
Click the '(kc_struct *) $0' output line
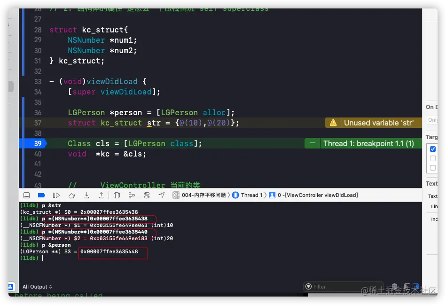tap(79, 212)
